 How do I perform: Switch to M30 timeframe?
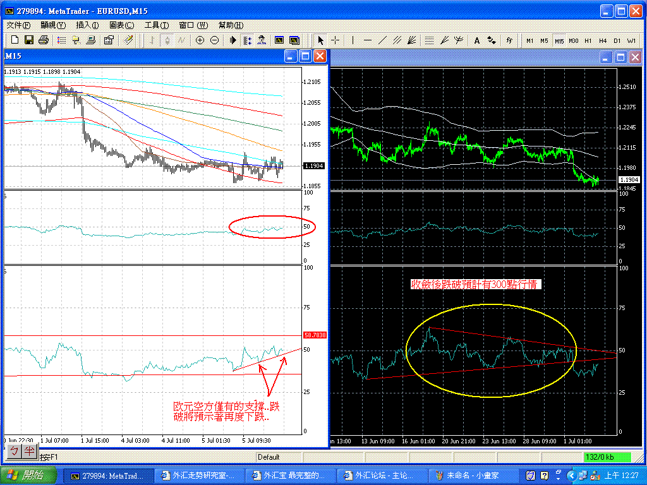[574, 40]
